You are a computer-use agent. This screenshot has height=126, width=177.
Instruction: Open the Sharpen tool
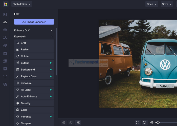(34, 123)
